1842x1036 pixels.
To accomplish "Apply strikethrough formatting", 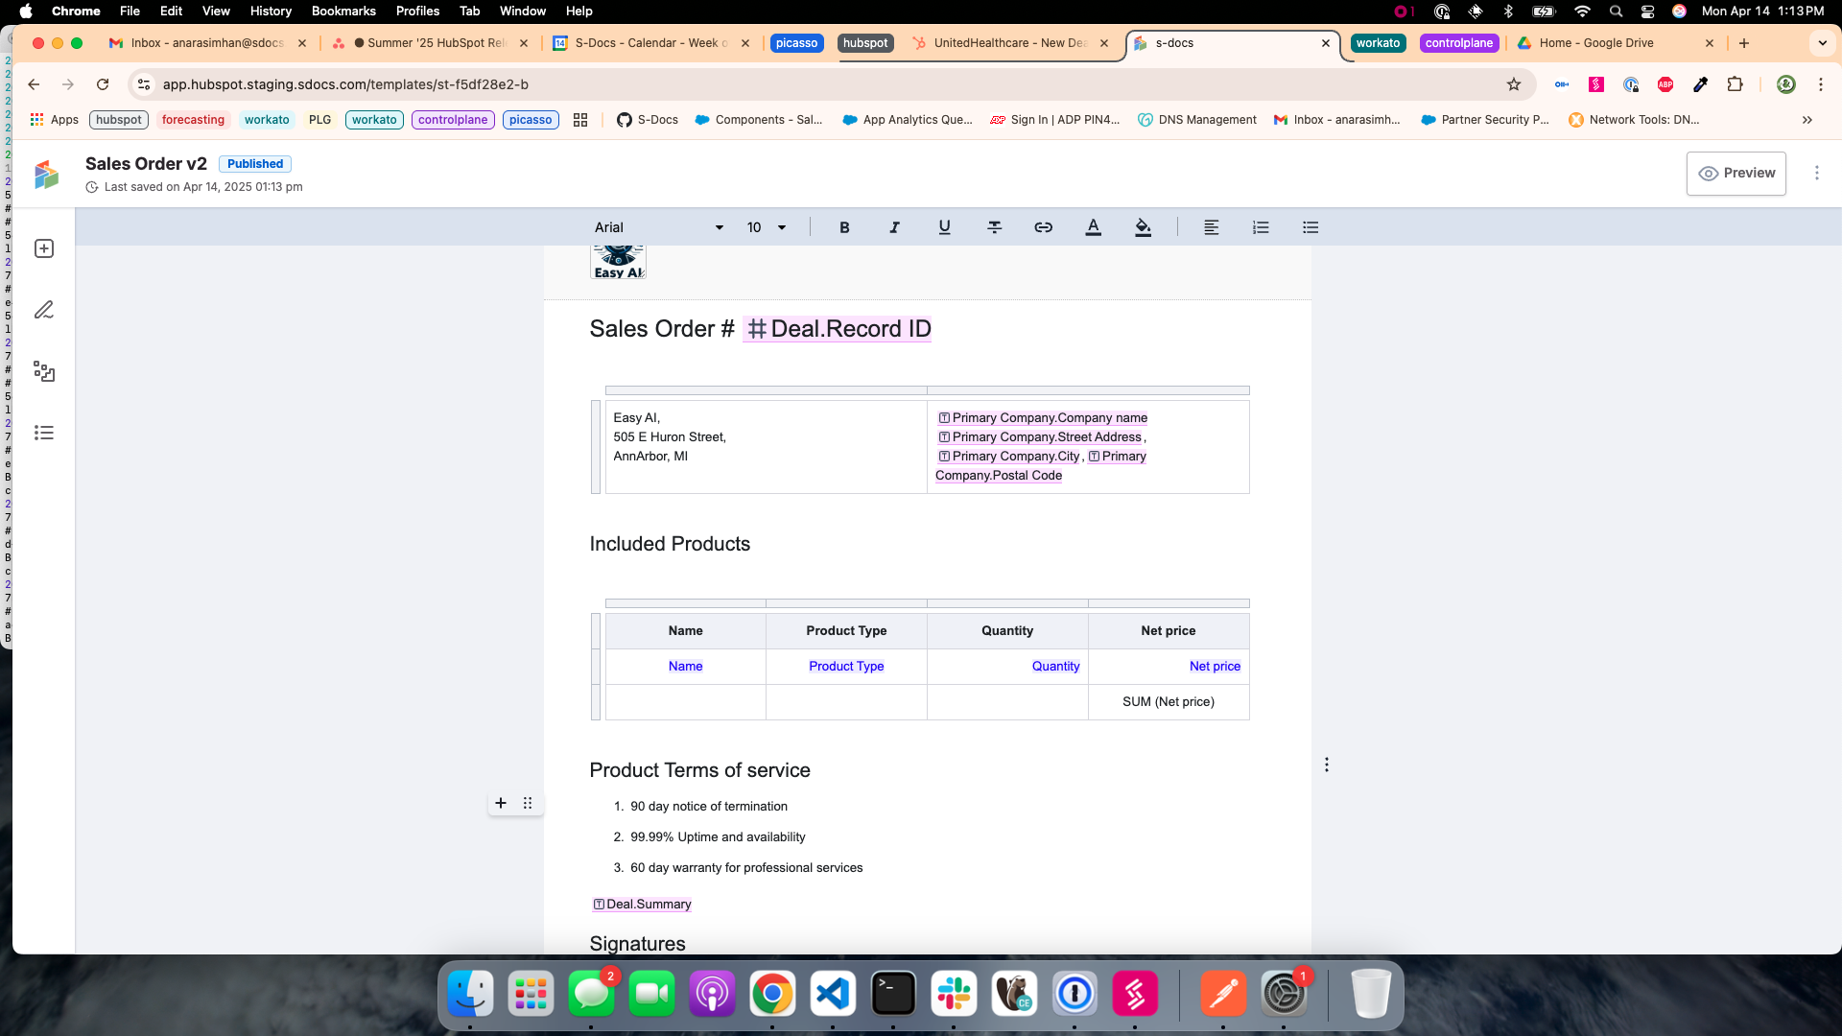I will (x=994, y=227).
